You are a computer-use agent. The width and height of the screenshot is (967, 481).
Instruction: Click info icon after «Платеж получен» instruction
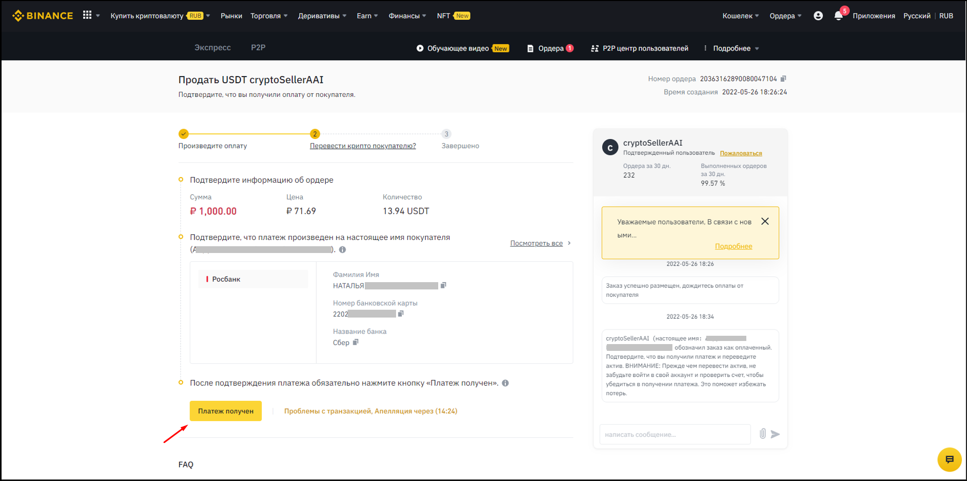click(x=505, y=383)
